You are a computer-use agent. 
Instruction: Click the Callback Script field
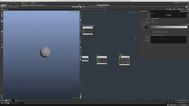click(169, 41)
